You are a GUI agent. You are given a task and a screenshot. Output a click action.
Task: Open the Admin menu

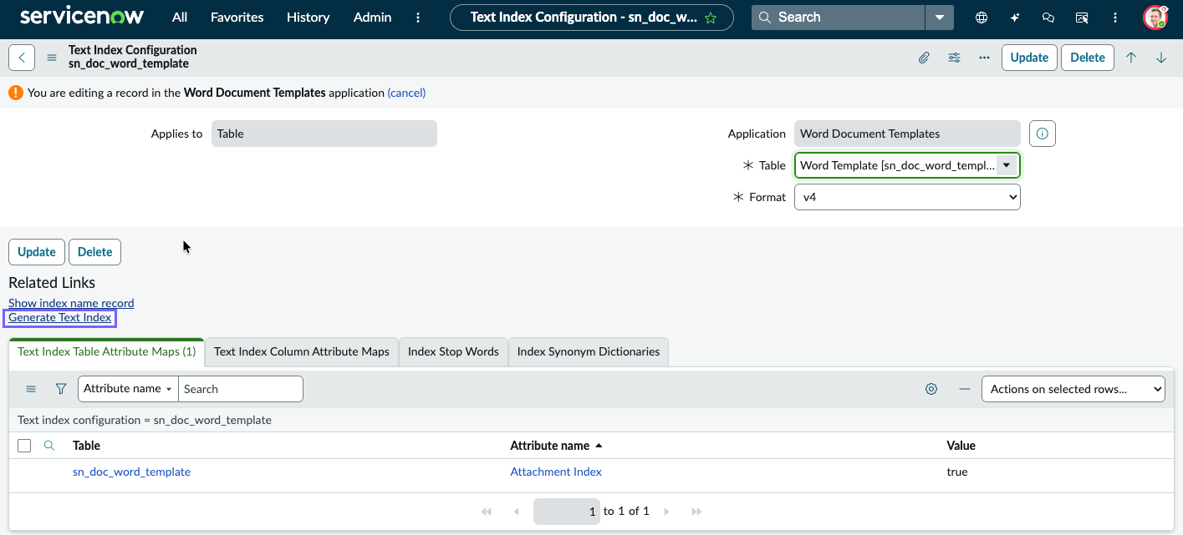tap(372, 17)
